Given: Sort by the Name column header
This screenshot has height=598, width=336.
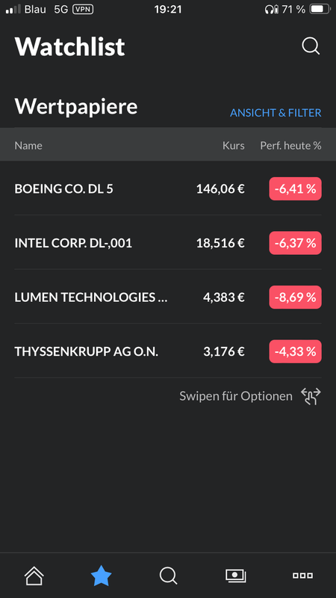Looking at the screenshot, I should (28, 145).
